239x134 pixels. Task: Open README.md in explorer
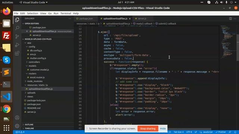click(x=34, y=108)
